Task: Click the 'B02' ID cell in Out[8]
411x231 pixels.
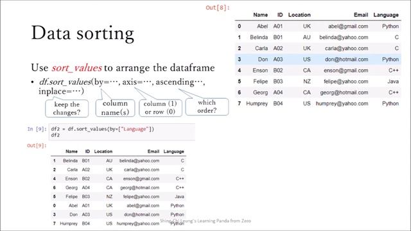Action: tap(278, 71)
